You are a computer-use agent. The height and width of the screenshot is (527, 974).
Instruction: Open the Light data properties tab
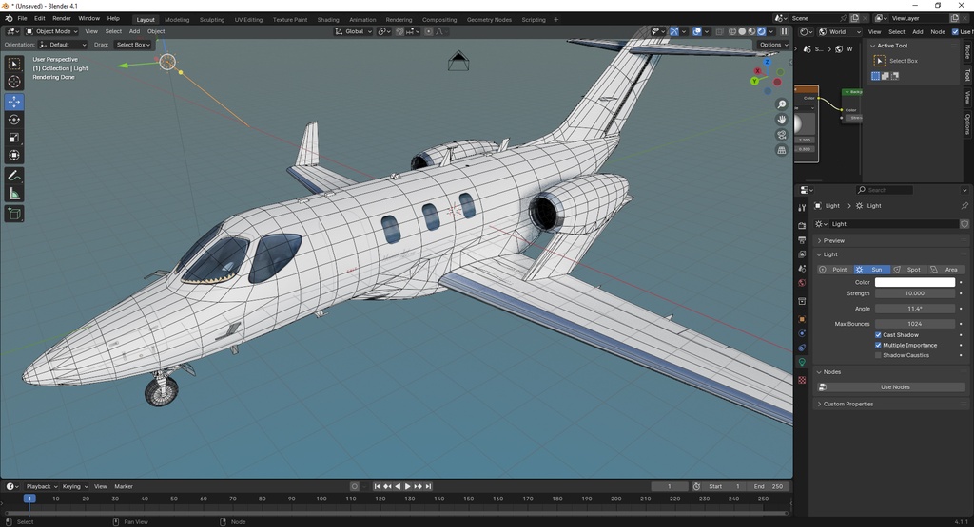pos(802,362)
